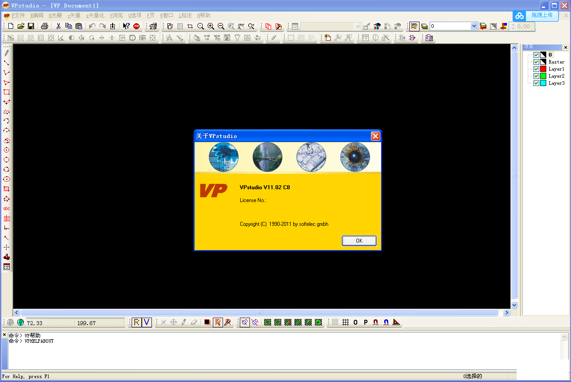The image size is (571, 382).
Task: Close the About VPstudio dialog with X
Action: pyautogui.click(x=375, y=136)
